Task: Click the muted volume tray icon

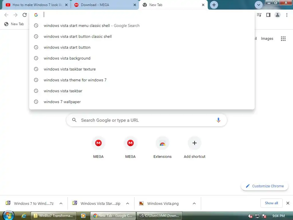Action: [x=250, y=216]
